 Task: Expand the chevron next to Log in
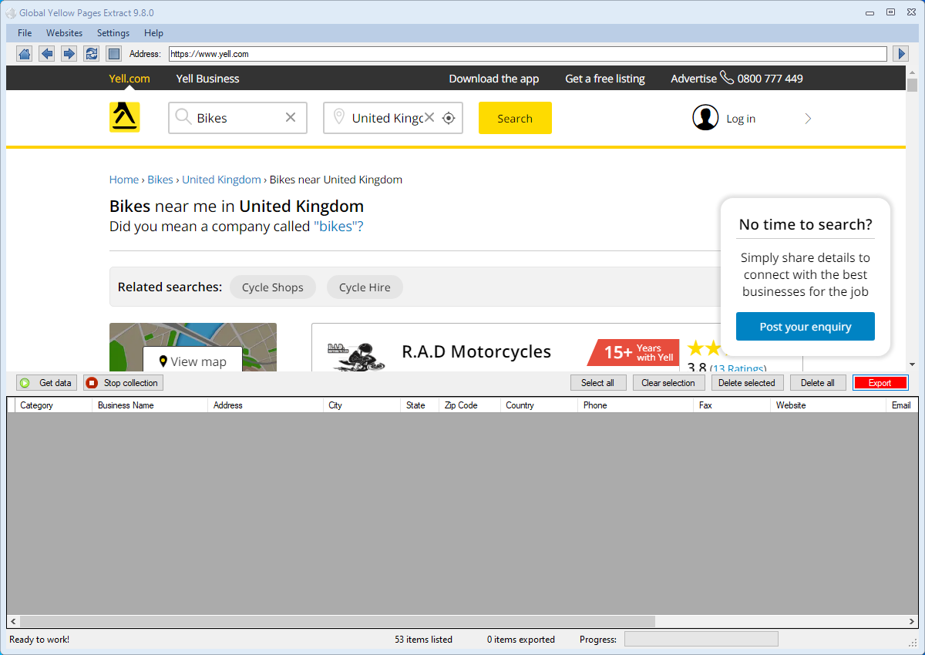pyautogui.click(x=808, y=119)
